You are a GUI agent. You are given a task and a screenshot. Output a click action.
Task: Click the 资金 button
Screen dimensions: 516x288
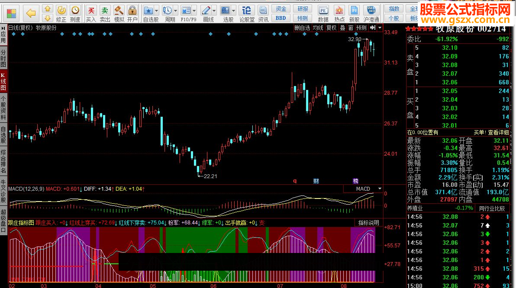coord(281,9)
